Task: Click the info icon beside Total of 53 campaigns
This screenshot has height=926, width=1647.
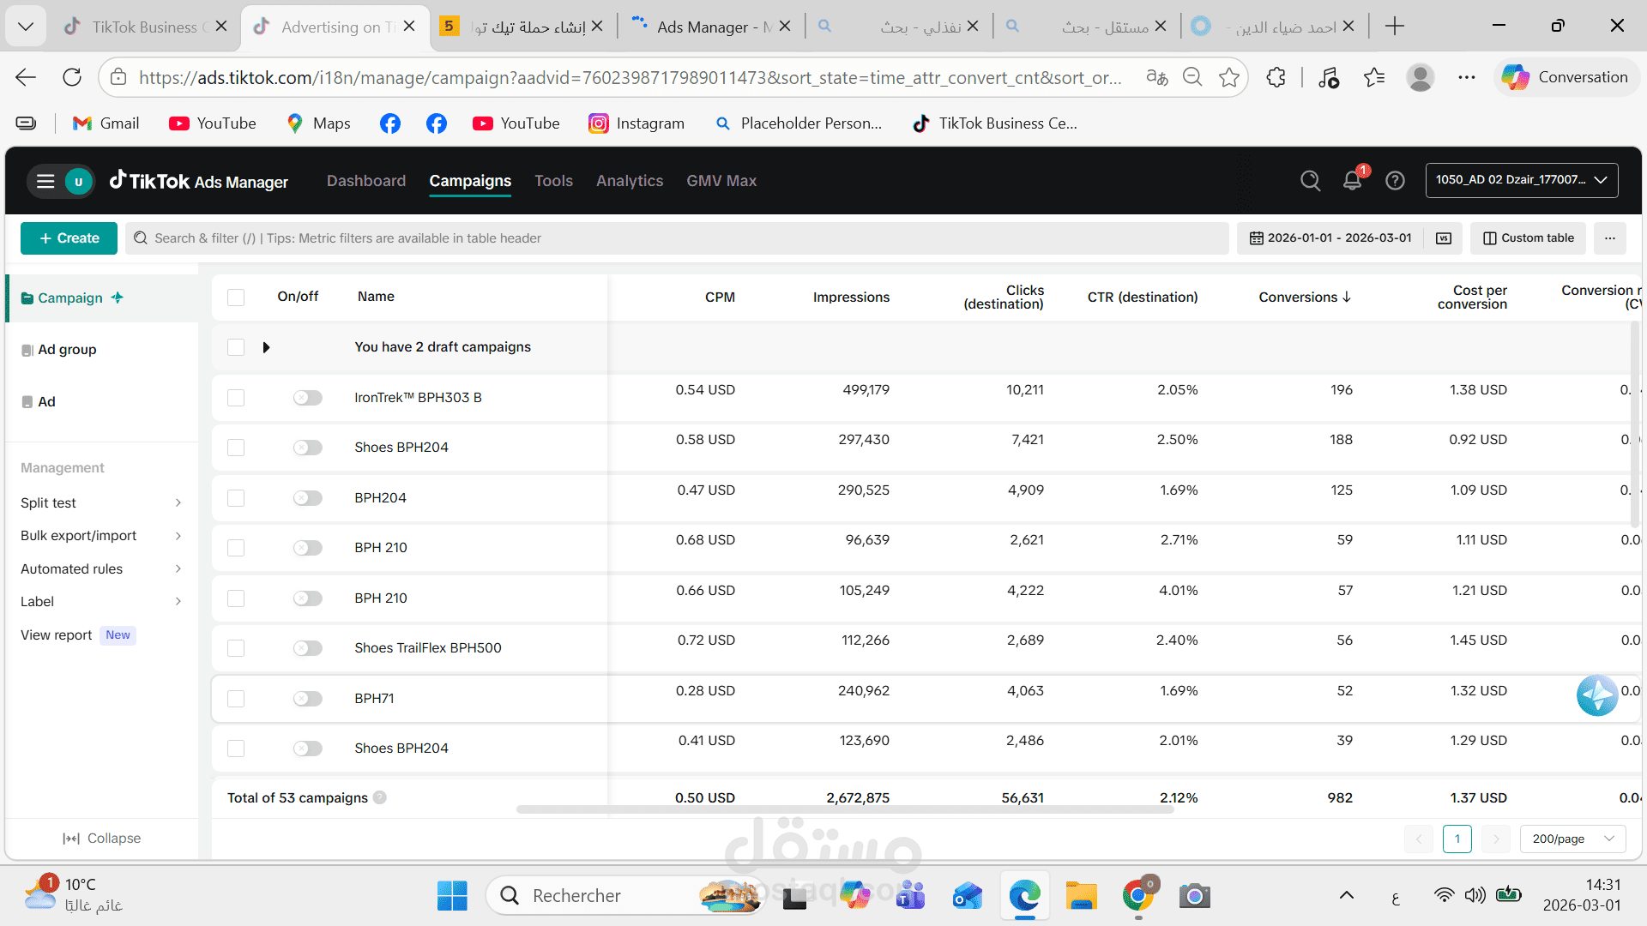Action: point(380,797)
